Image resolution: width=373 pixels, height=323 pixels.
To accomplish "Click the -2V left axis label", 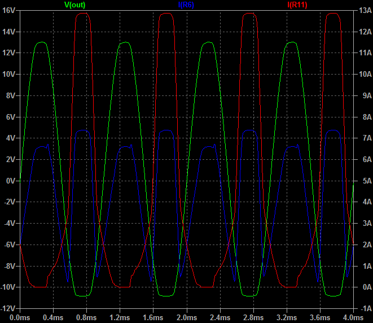I will point(10,202).
